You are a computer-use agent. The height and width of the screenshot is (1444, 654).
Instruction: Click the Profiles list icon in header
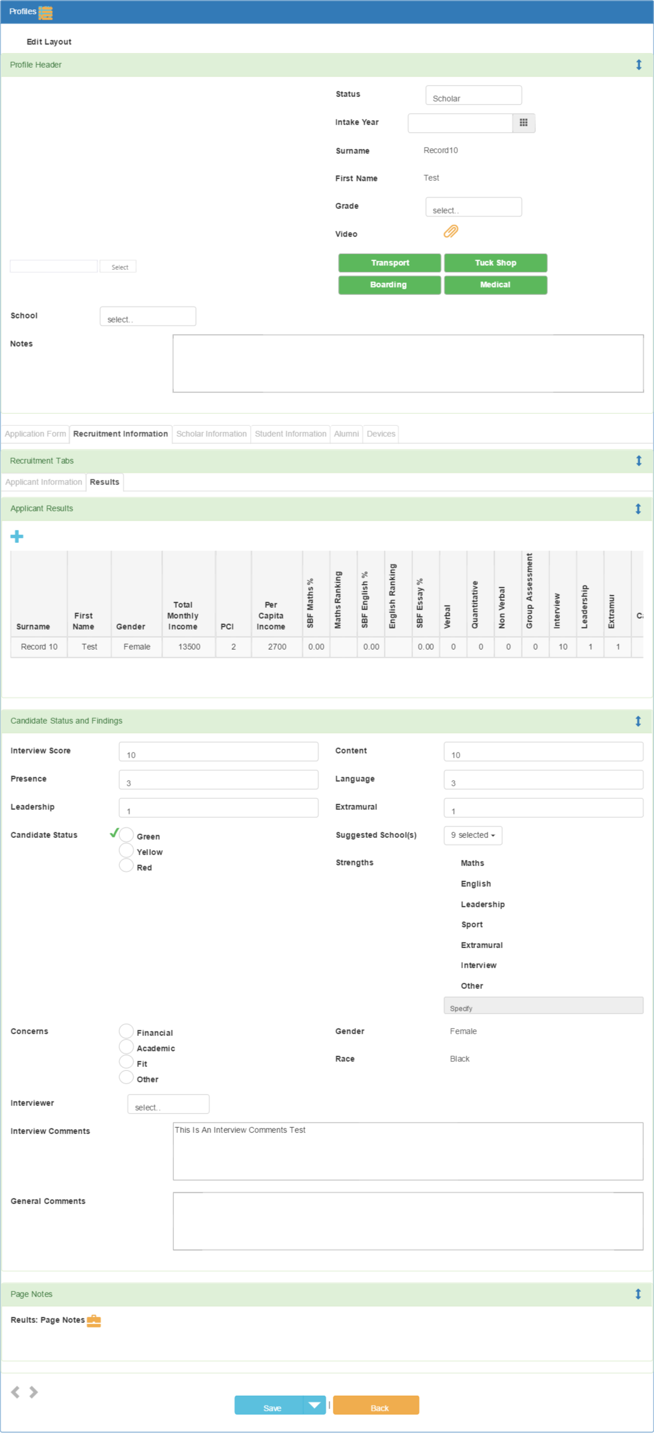pos(45,12)
